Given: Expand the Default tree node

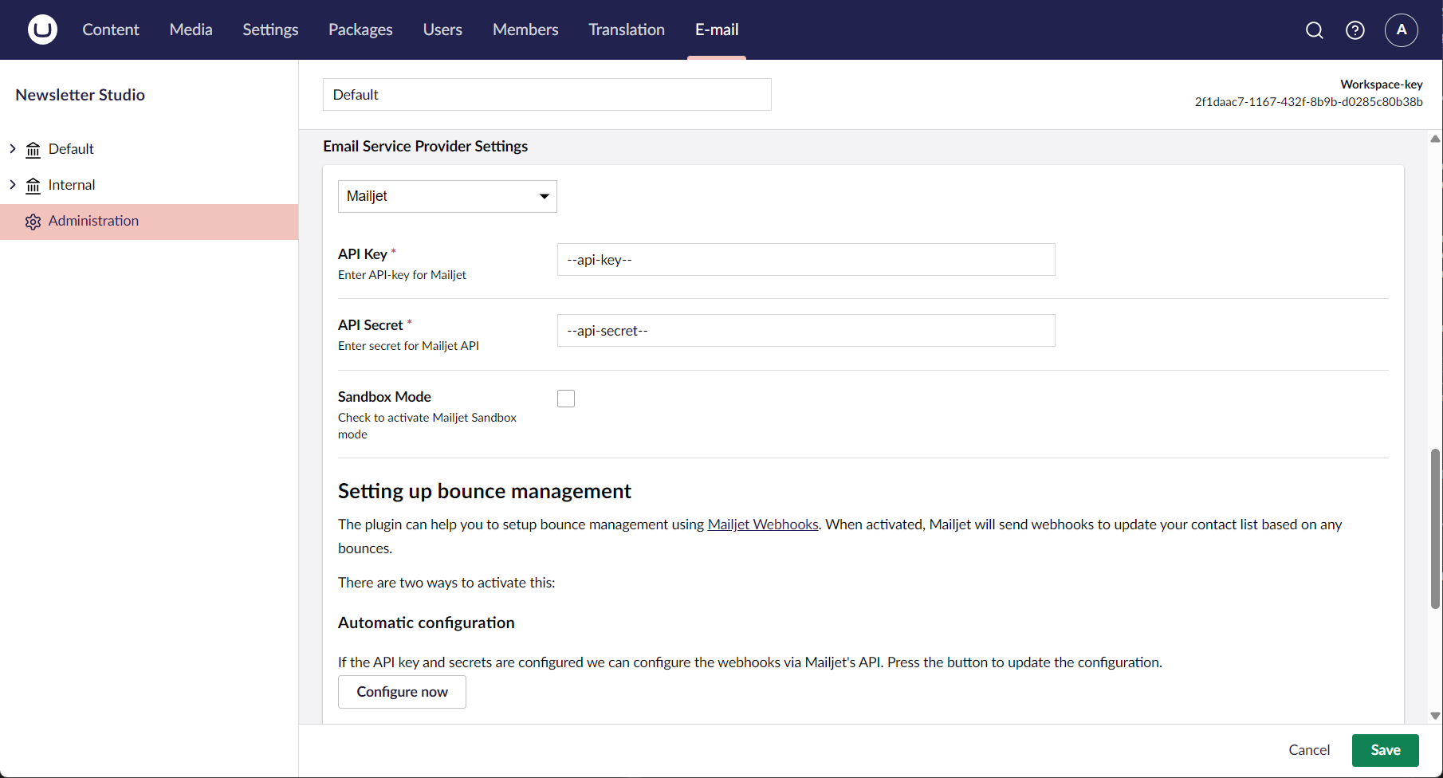Looking at the screenshot, I should coord(13,148).
